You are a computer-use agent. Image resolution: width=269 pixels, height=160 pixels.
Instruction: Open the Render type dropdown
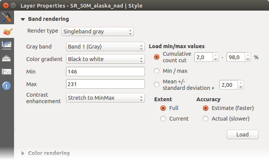coord(98,31)
